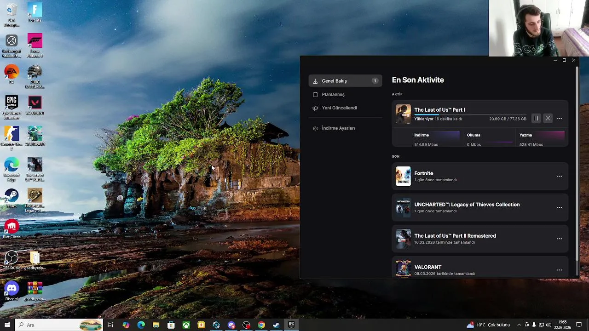Viewport: 589px width, 331px height.
Task: Select Steam desktop shortcut
Action: (x=12, y=198)
